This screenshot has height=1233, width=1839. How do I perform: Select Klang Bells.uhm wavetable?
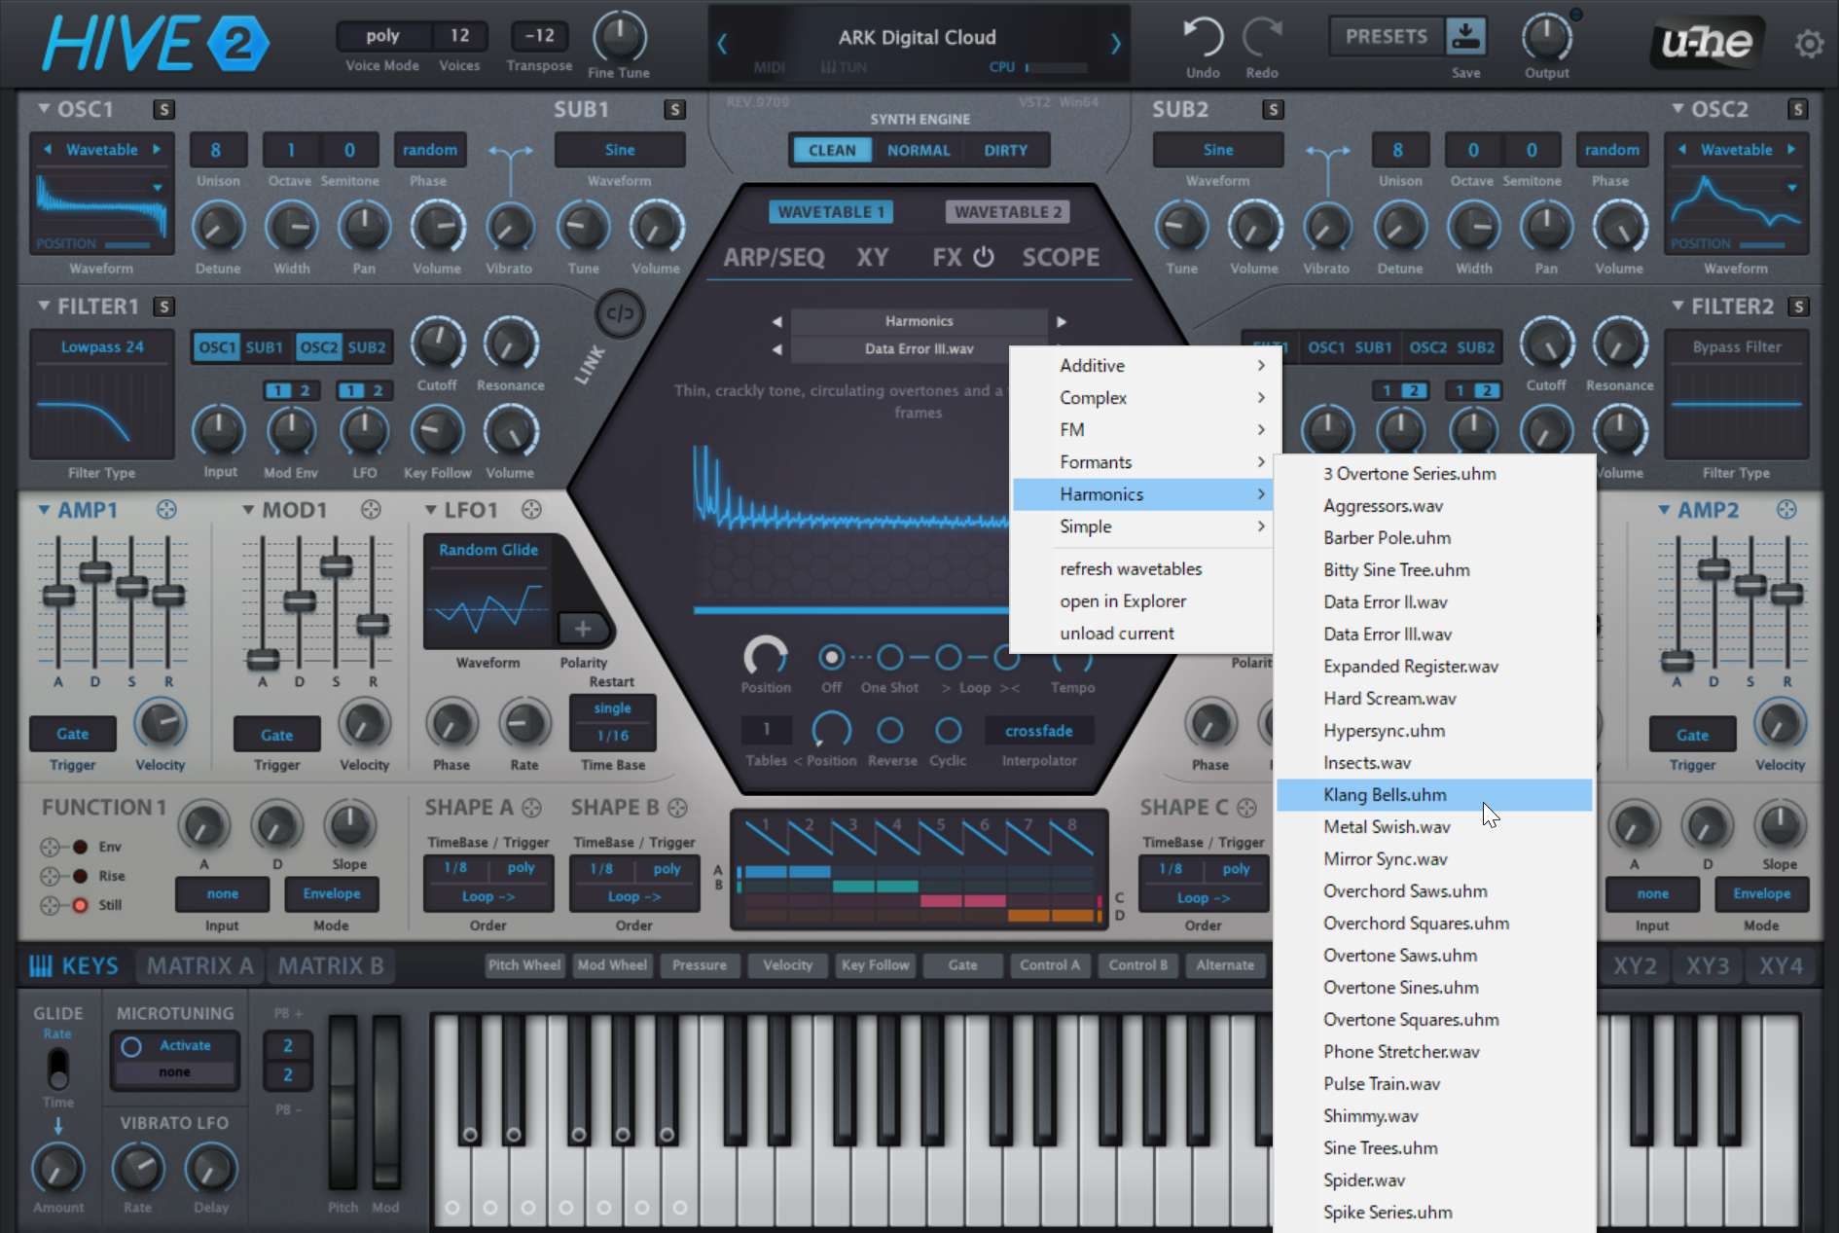[x=1434, y=795]
